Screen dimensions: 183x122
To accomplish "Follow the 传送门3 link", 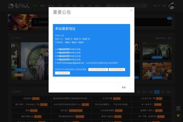I will (x=86, y=39).
